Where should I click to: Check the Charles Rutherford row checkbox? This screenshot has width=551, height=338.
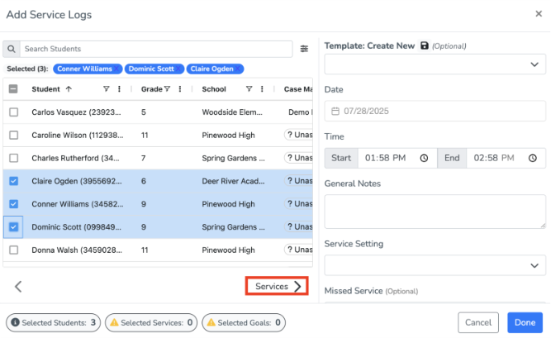pos(14,159)
